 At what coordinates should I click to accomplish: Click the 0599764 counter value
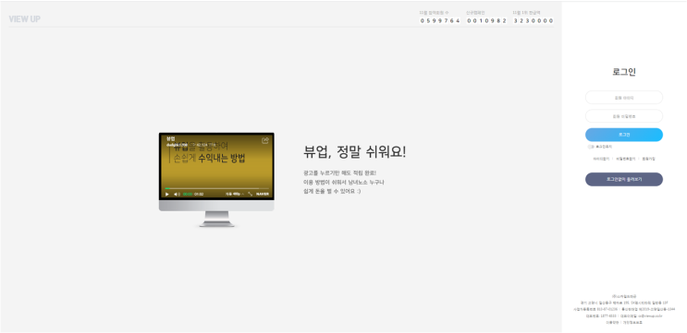[x=440, y=20]
